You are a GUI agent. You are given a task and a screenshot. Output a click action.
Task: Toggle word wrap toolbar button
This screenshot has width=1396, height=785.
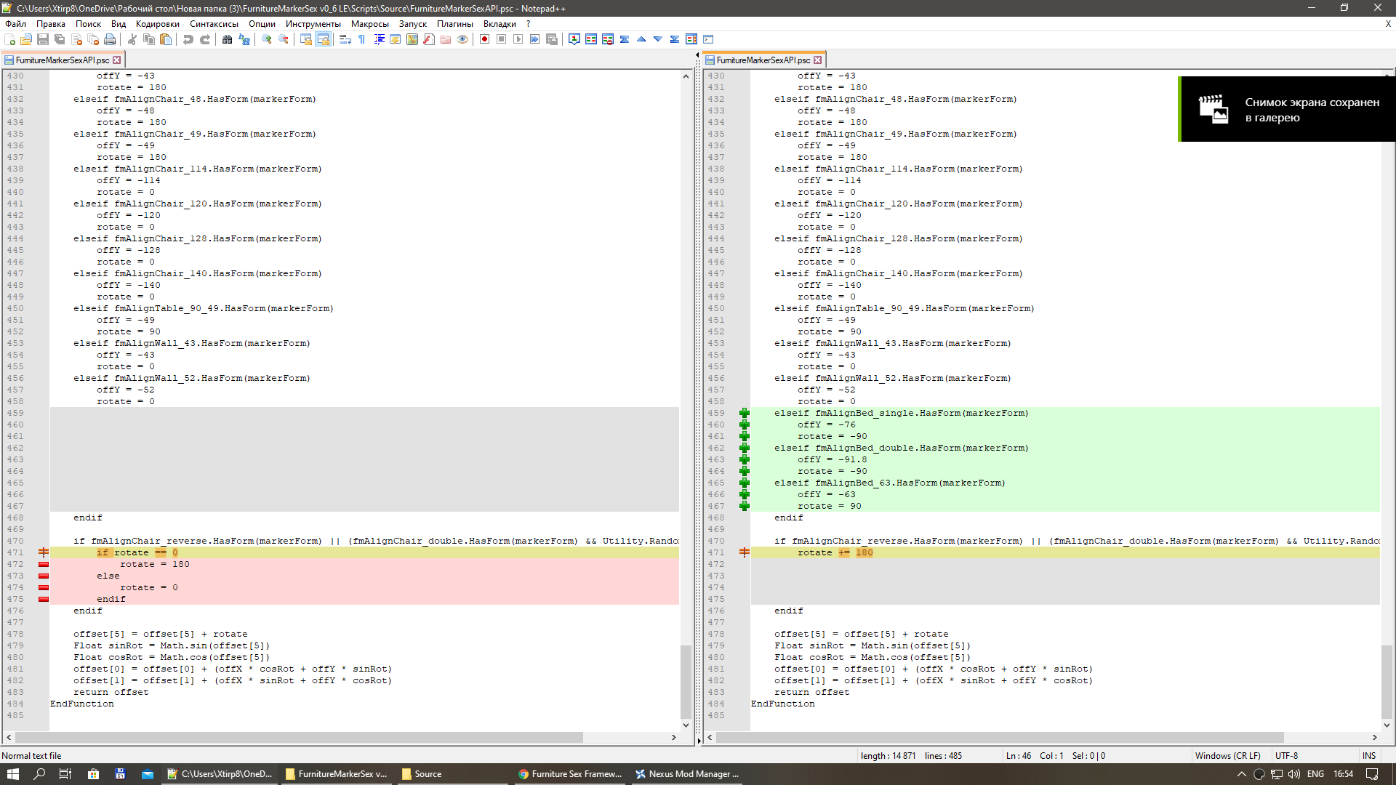(x=345, y=39)
